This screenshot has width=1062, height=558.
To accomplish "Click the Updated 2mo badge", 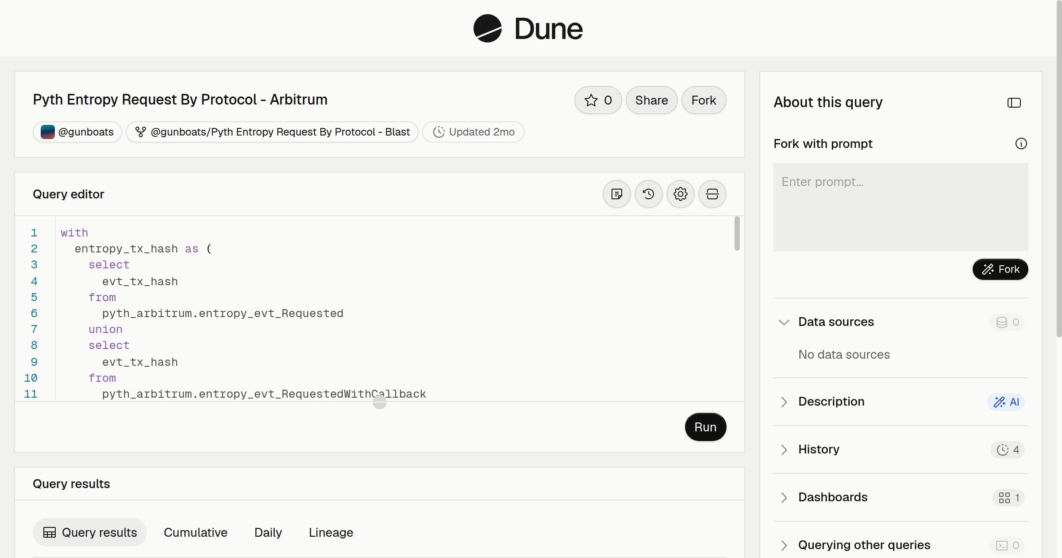I will pyautogui.click(x=473, y=132).
